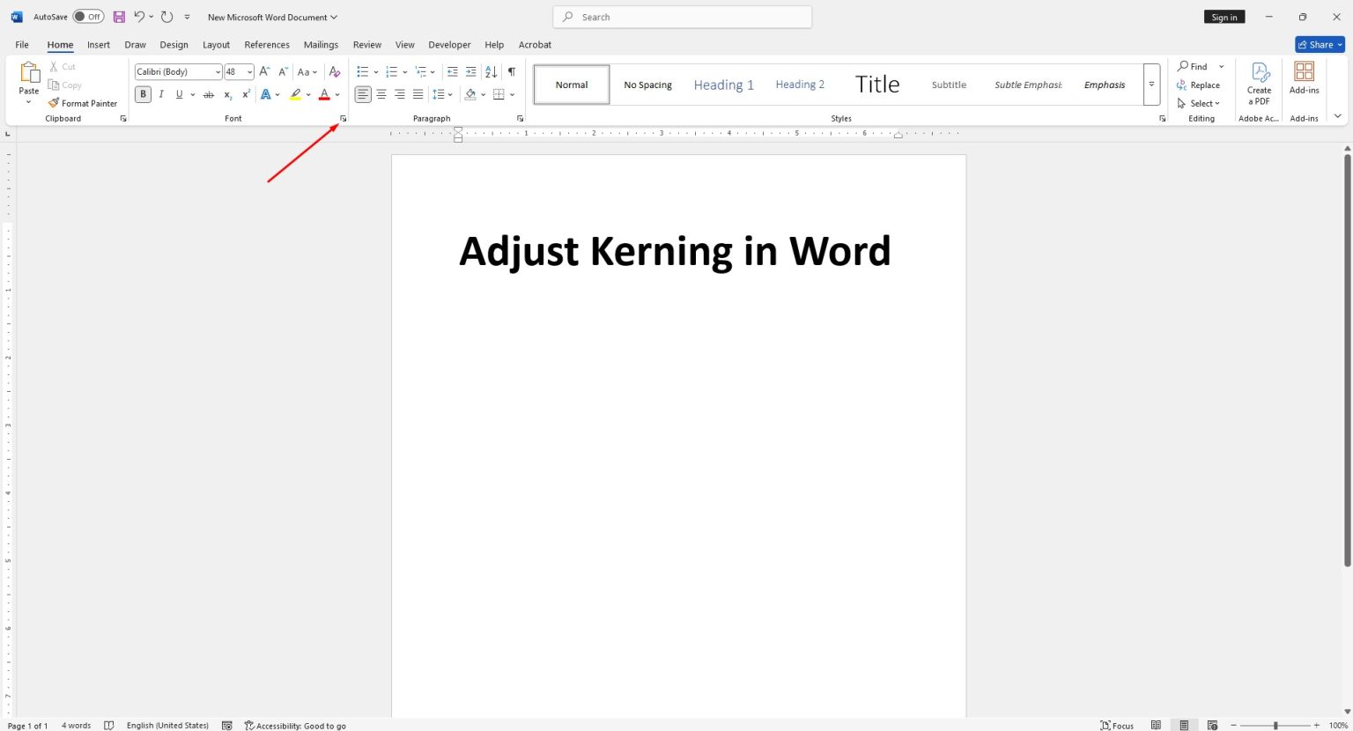Open the Acrobat tab
Viewport: 1353px width, 731px height.
pyautogui.click(x=535, y=44)
